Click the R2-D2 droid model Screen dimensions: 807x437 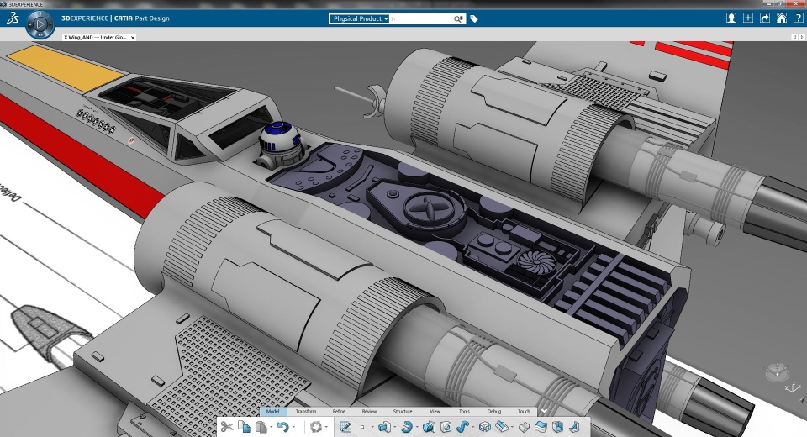coord(279,144)
